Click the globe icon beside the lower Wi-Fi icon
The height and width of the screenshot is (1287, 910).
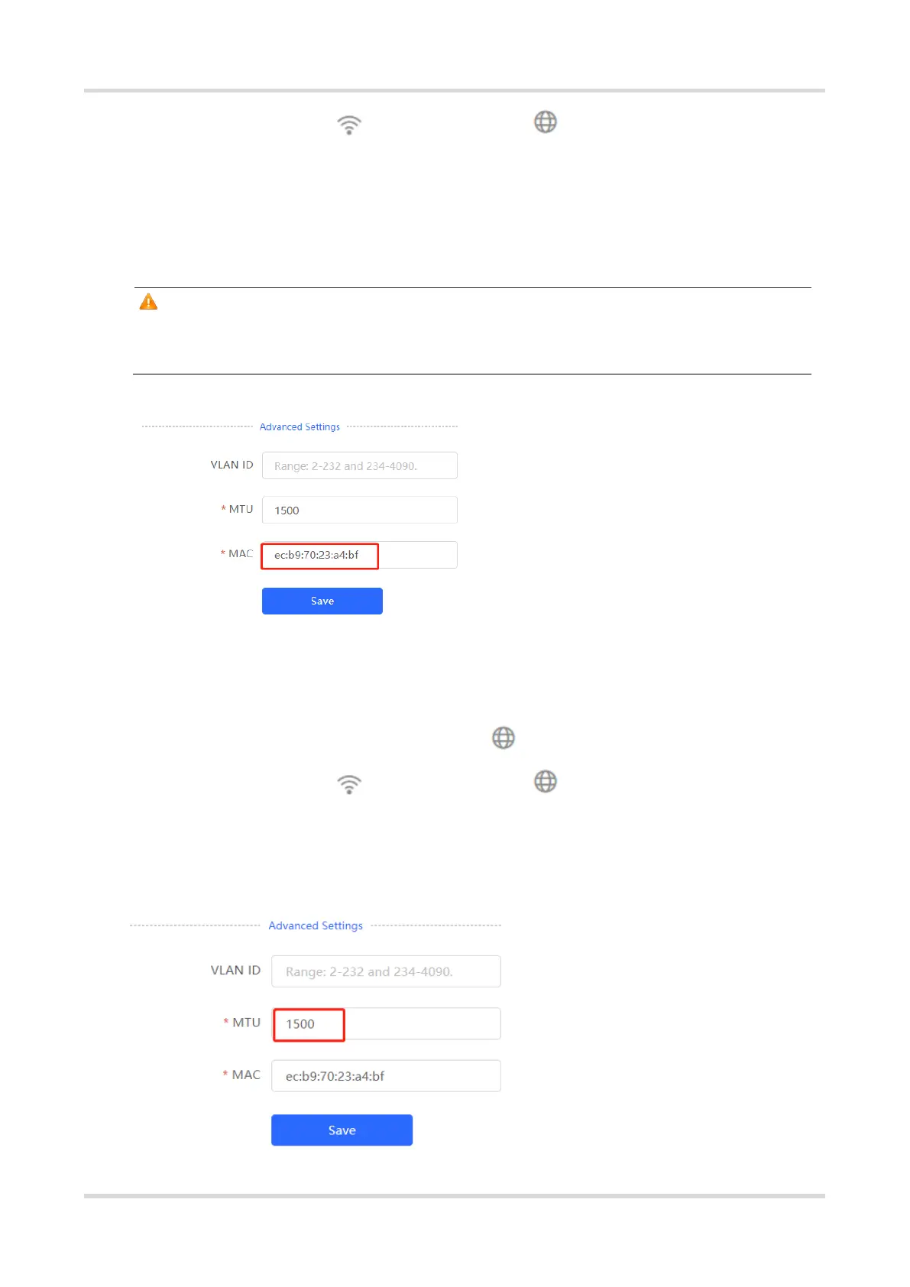[546, 782]
